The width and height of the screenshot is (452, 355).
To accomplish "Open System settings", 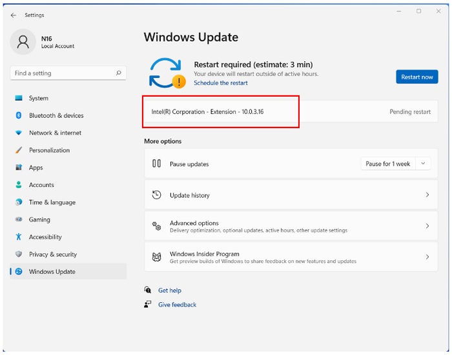I will click(68, 98).
